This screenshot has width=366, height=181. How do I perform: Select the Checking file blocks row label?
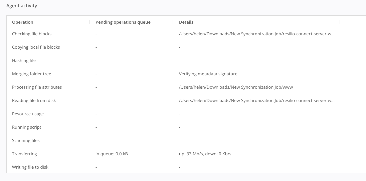tap(32, 34)
